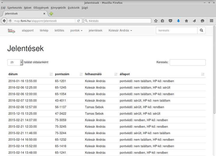Click the Firefox back arrow button

coord(4,21)
